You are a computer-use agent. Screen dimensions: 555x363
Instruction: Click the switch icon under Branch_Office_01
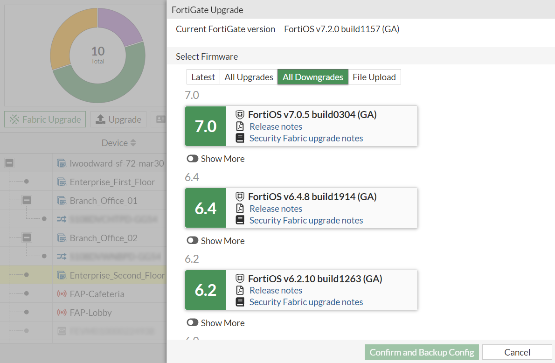click(61, 218)
